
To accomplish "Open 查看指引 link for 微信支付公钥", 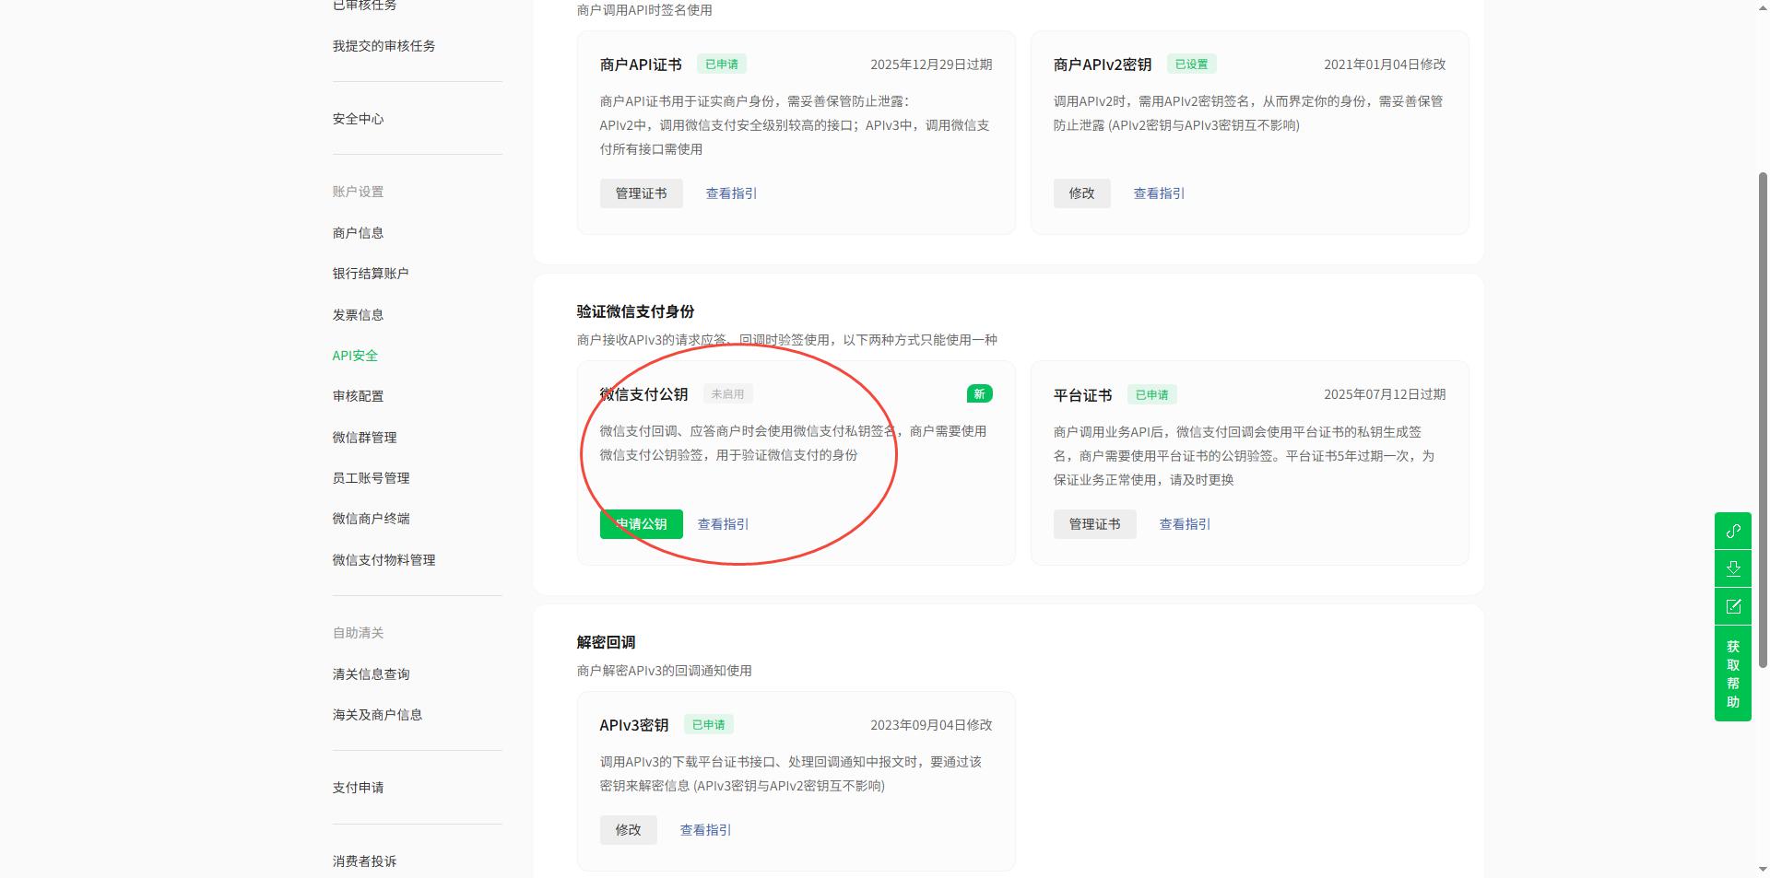I will (x=723, y=524).
